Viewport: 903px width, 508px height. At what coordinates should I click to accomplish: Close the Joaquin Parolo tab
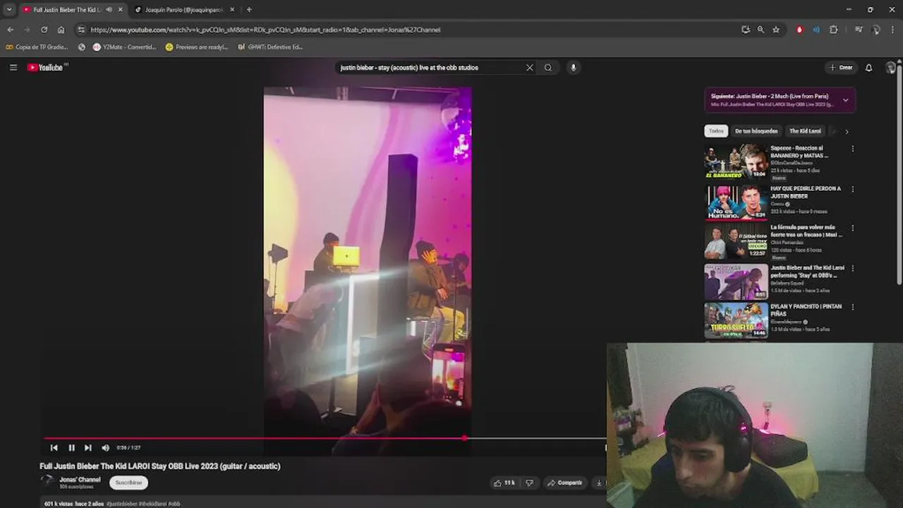pyautogui.click(x=232, y=10)
